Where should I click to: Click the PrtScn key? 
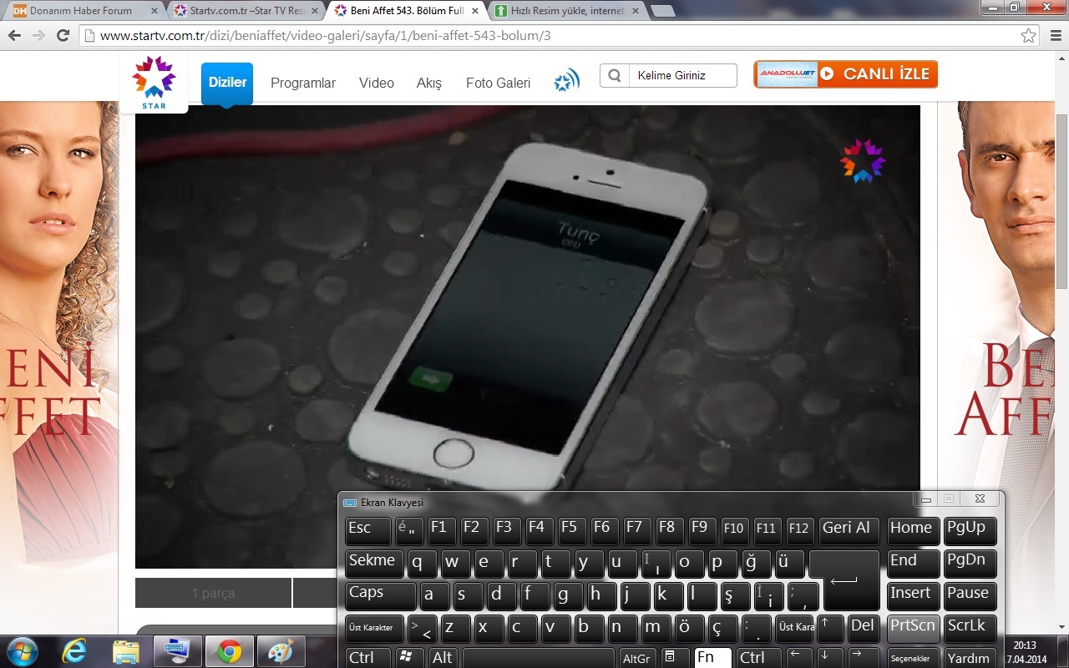pyautogui.click(x=913, y=629)
